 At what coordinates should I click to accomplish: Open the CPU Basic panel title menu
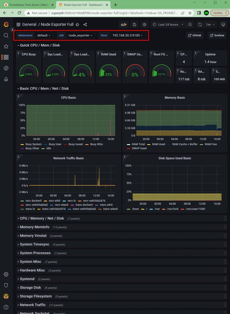coord(69,98)
